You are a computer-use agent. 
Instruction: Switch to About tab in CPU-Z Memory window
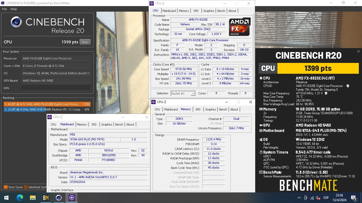click(x=234, y=109)
